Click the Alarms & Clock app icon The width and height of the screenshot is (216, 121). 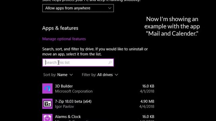click(x=47, y=117)
